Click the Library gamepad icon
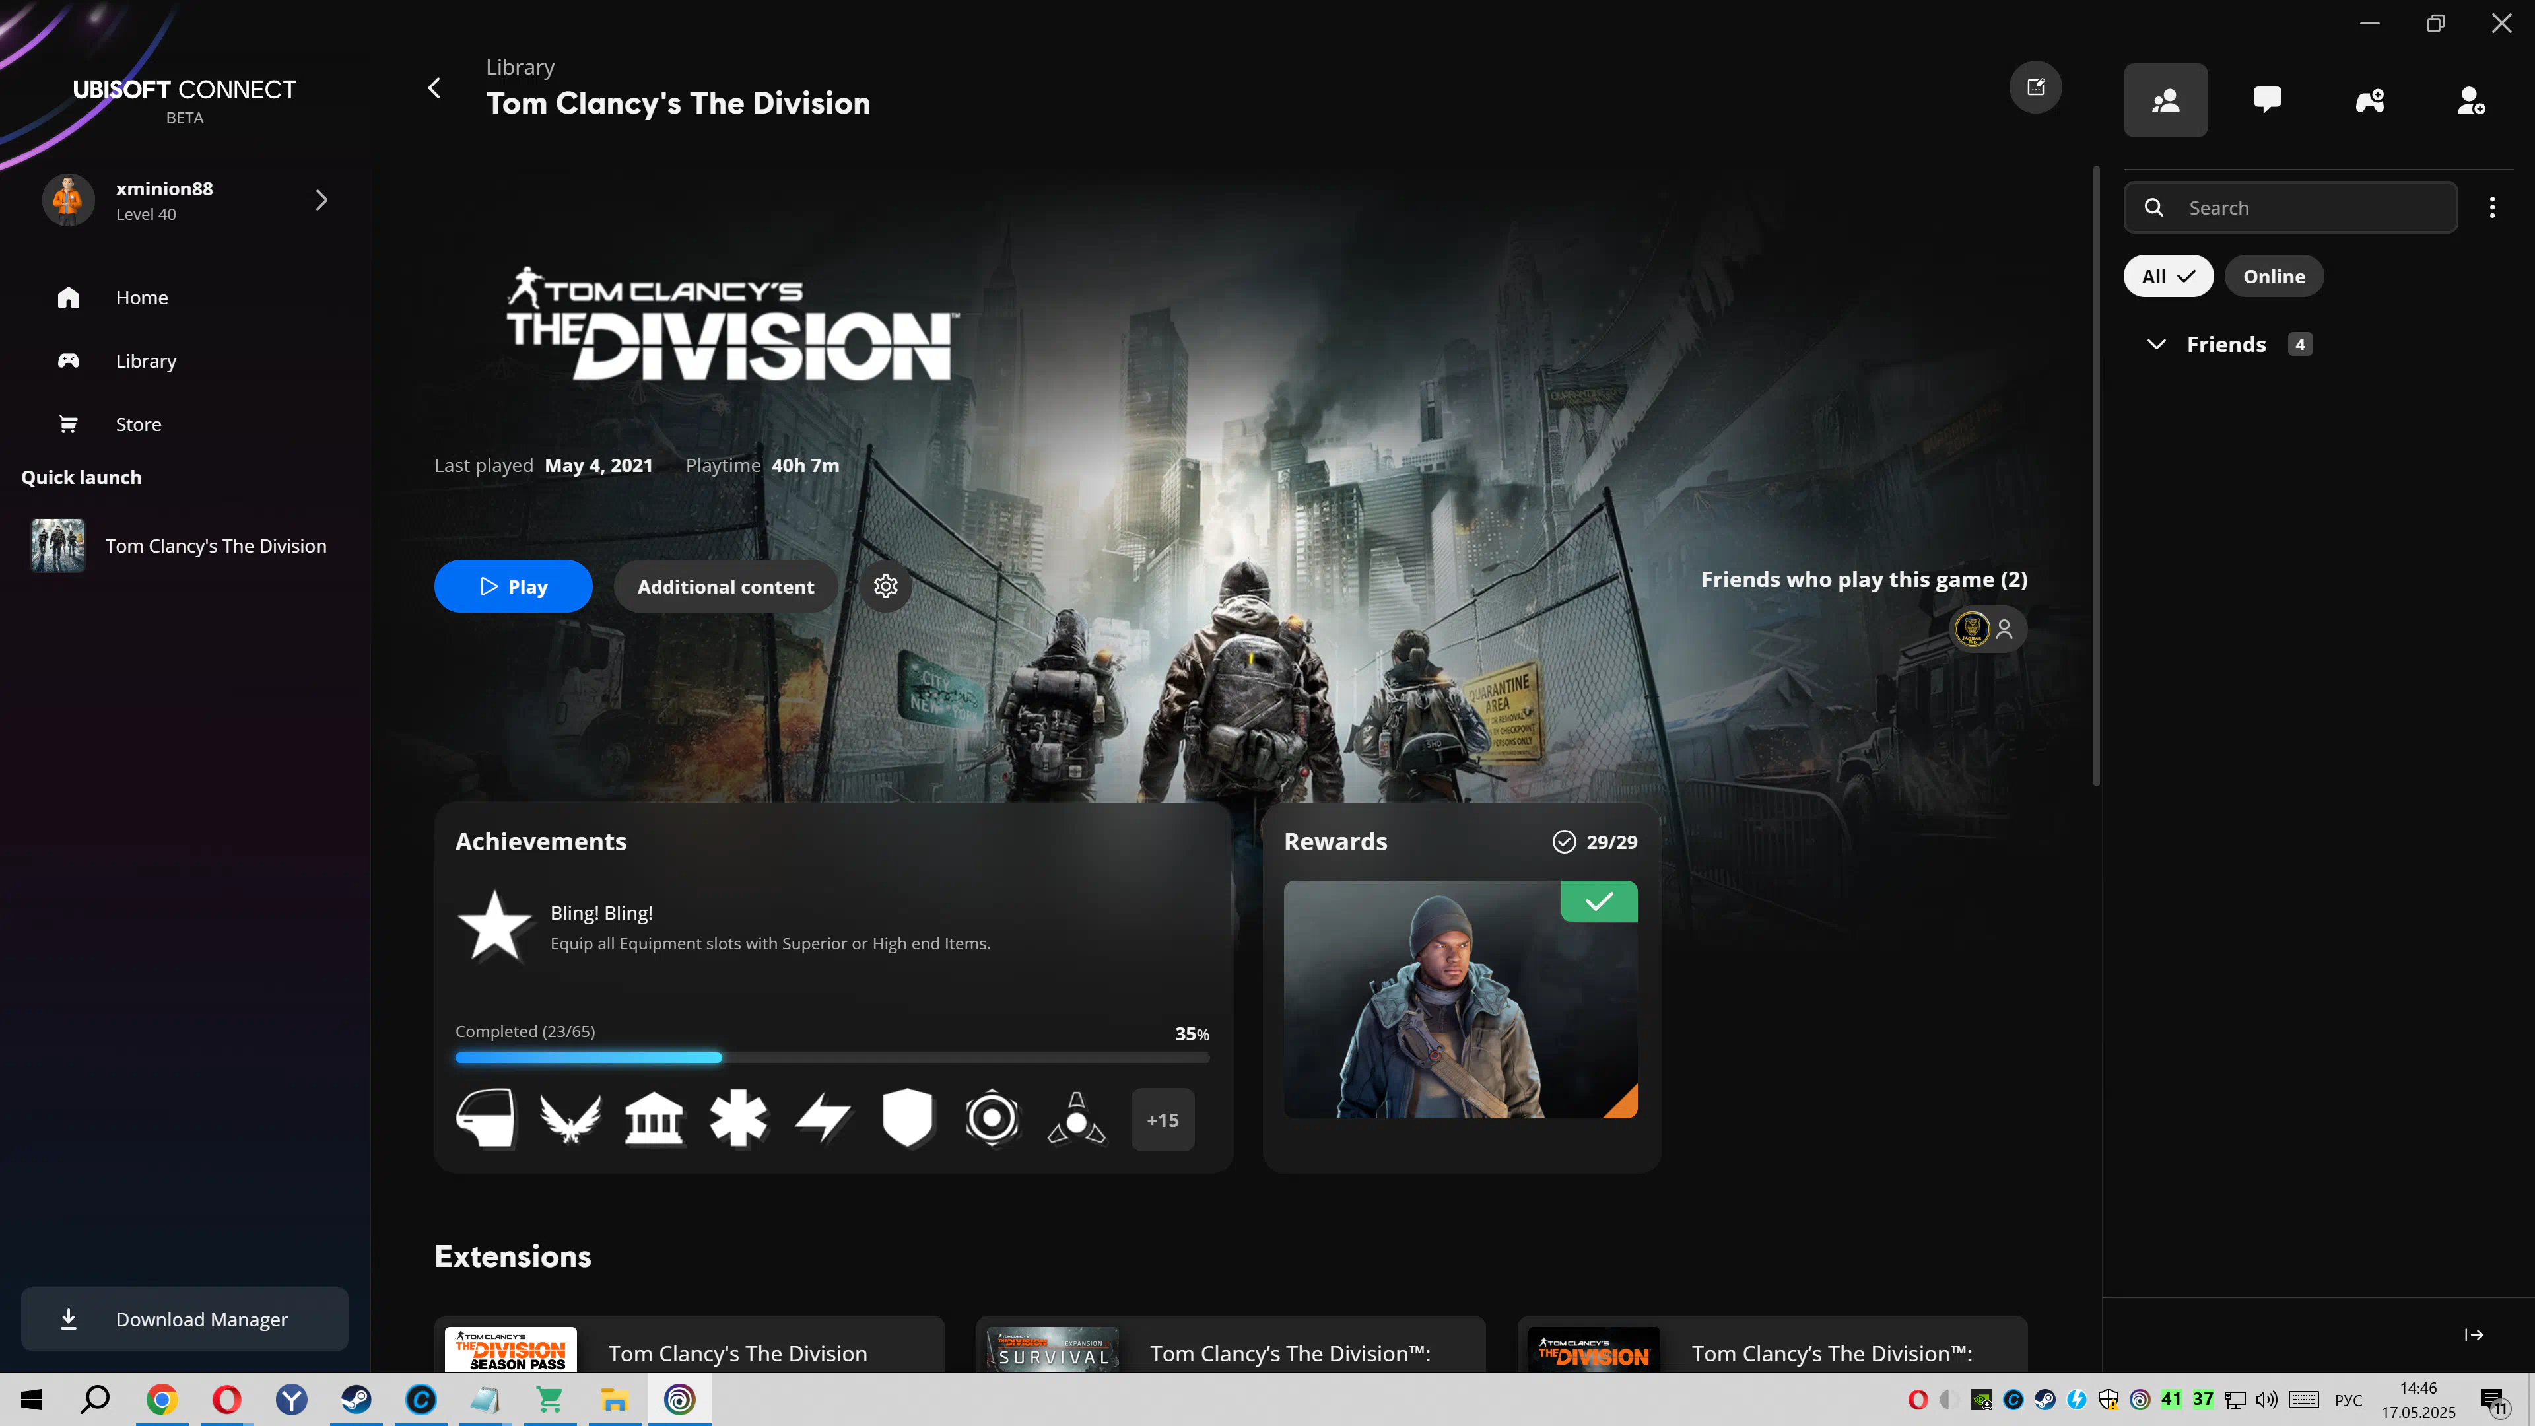Viewport: 2535px width, 1426px height. [68, 360]
